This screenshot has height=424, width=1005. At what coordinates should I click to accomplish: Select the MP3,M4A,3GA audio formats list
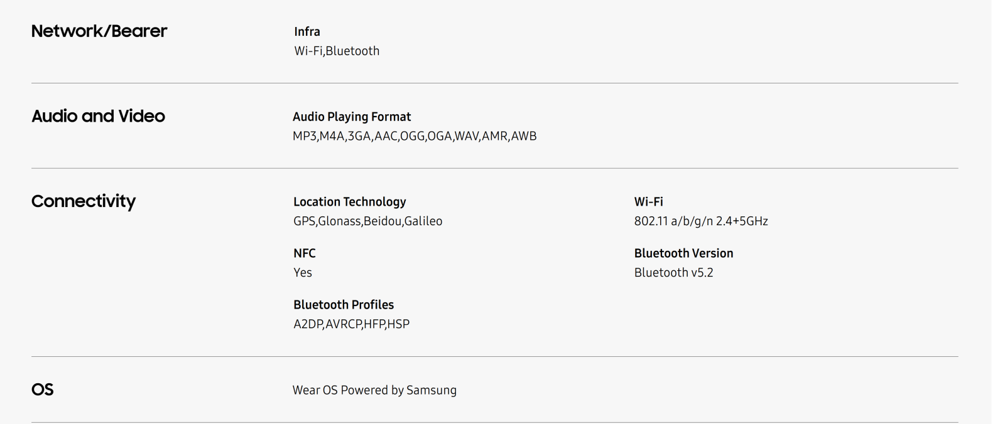tap(415, 136)
